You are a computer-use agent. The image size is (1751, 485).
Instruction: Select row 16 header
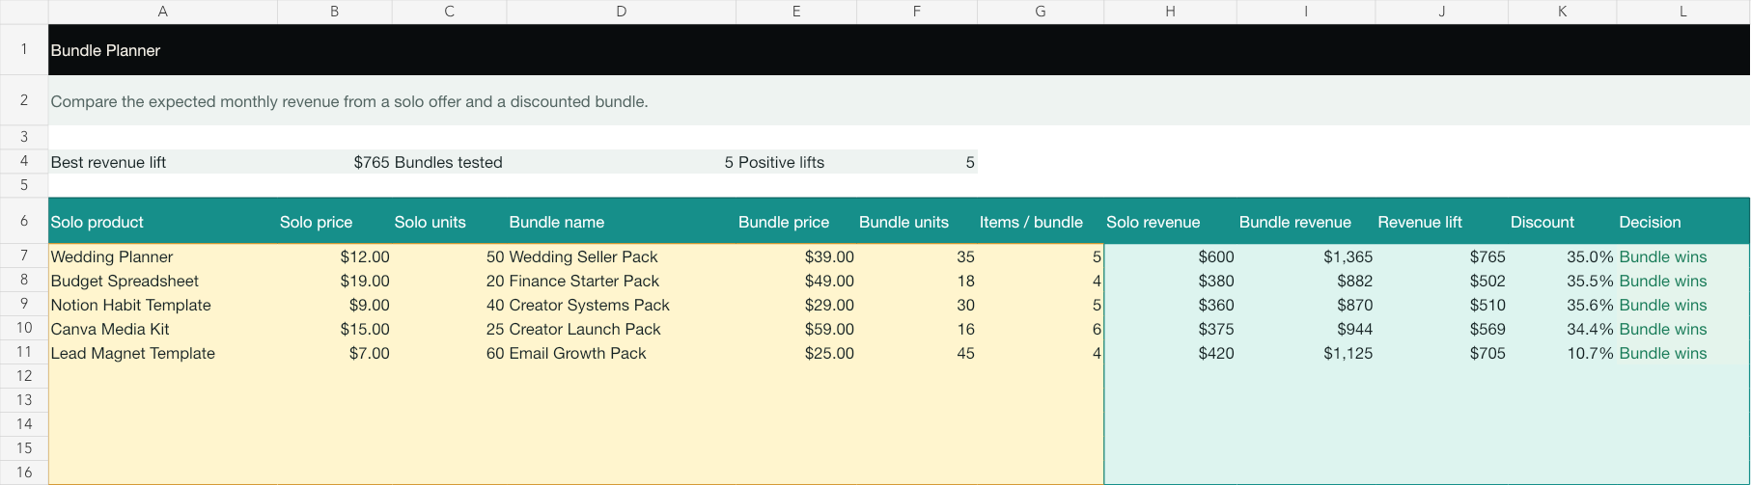[24, 472]
